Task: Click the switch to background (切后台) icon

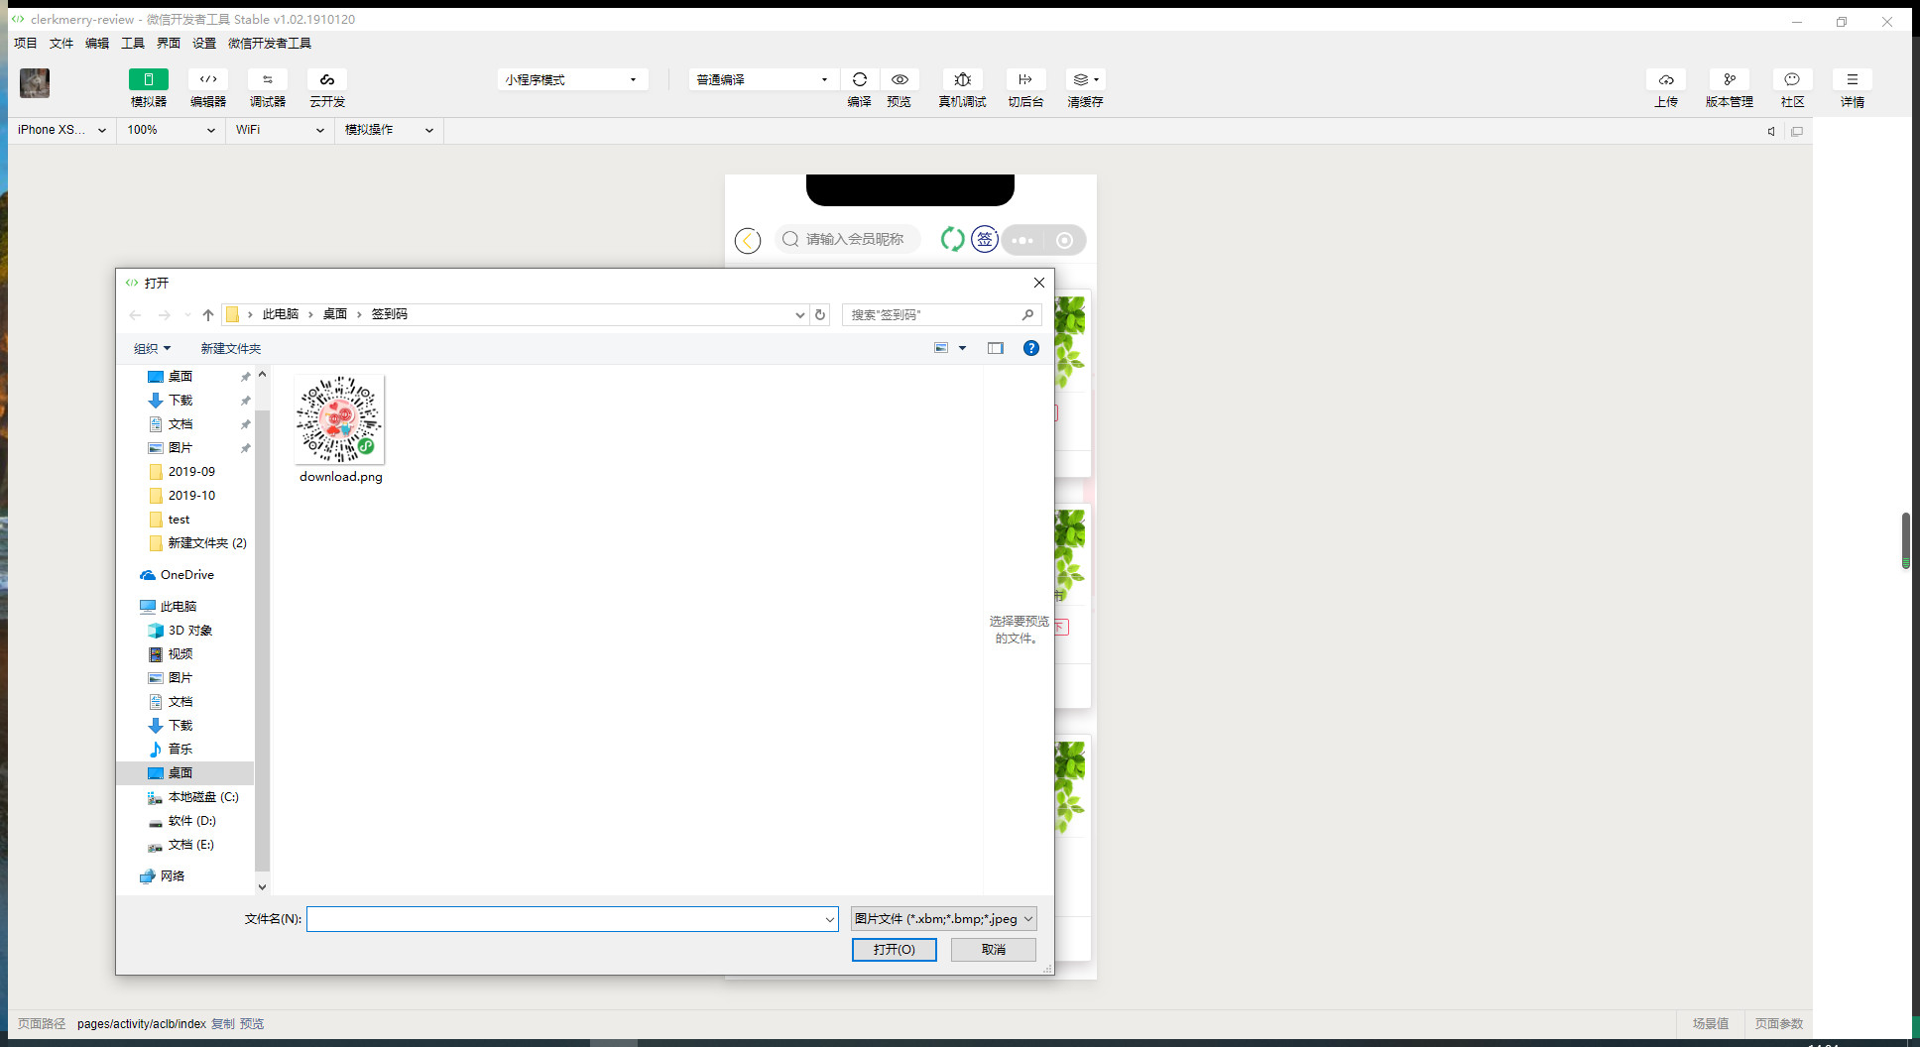Action: click(1025, 79)
